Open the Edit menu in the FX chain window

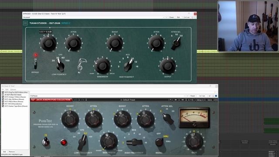(x=7, y=89)
